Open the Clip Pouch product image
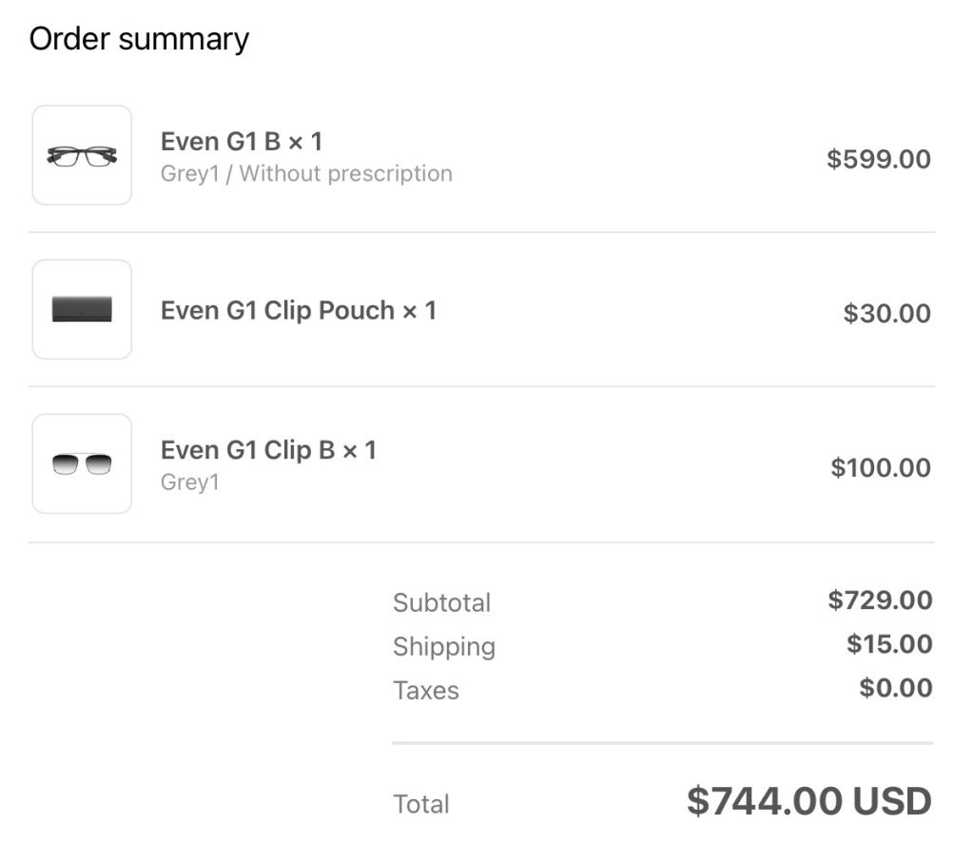Image resolution: width=974 pixels, height=843 pixels. coord(82,309)
